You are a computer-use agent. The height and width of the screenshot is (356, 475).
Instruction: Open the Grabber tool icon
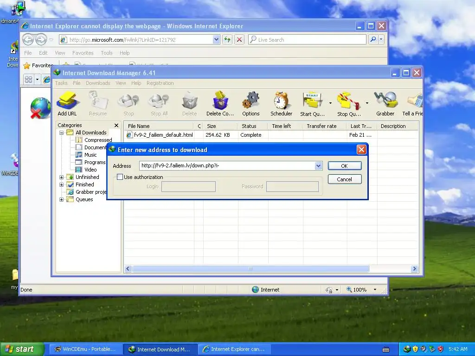coord(385,104)
